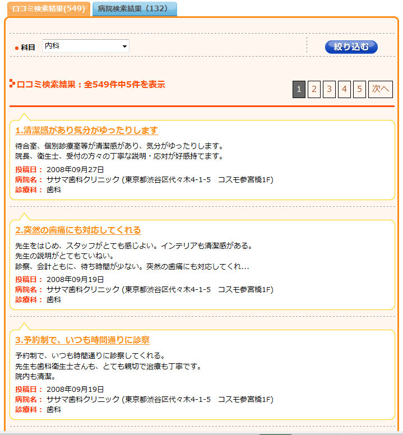Switch to the 病院検索結果（132）tab
Screen dimensions: 403x435
click(135, 9)
